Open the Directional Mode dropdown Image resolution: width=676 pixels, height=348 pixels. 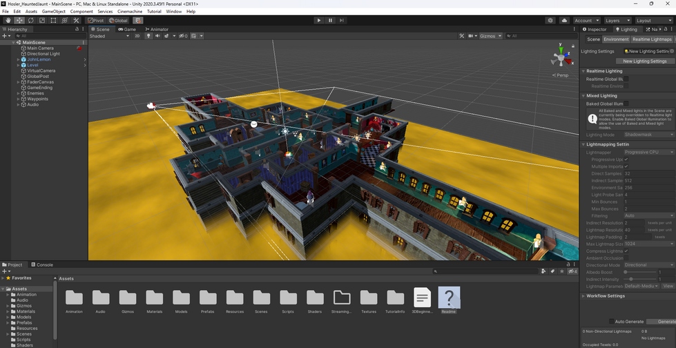(x=649, y=264)
